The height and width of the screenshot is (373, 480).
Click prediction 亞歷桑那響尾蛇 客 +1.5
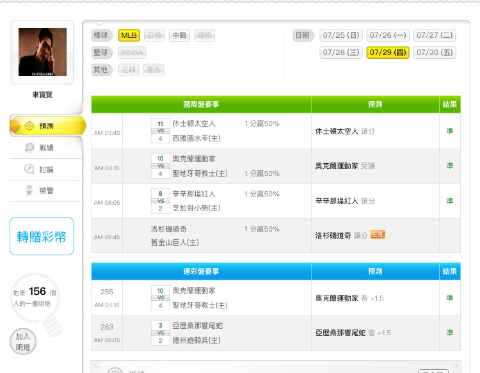[x=353, y=333]
